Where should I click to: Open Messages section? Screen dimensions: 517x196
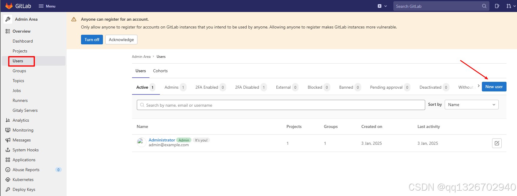(x=22, y=140)
